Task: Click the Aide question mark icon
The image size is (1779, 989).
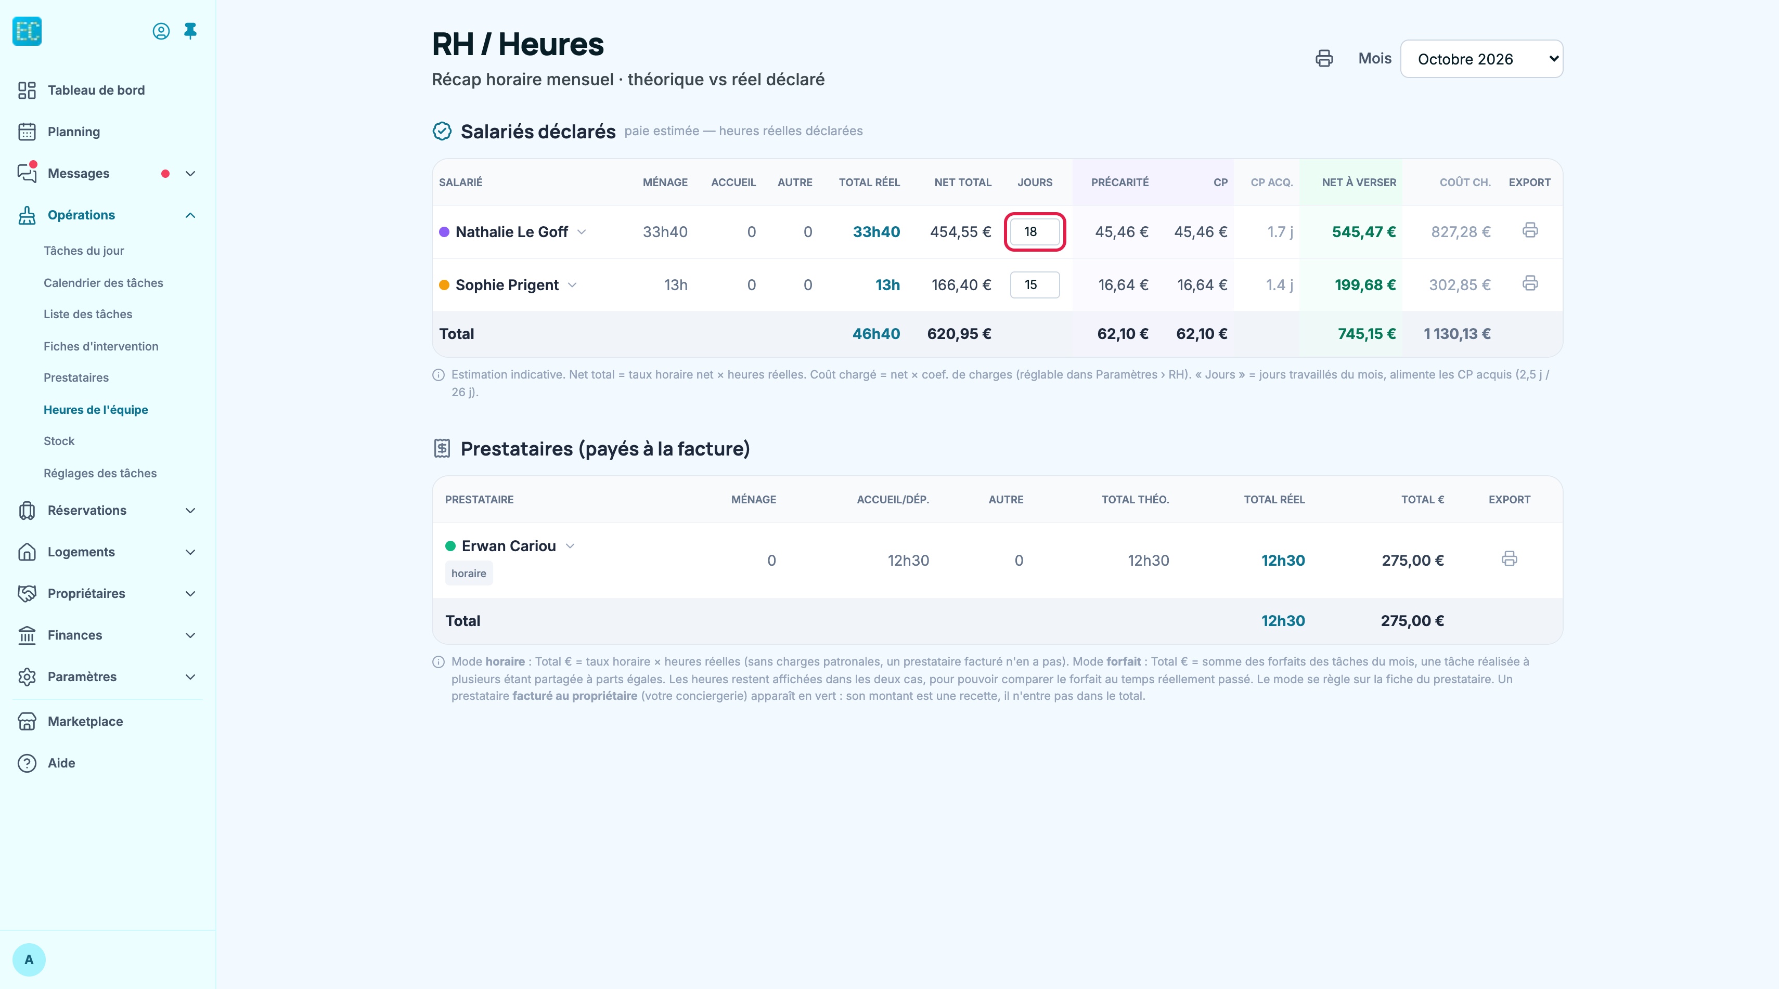Action: (27, 763)
